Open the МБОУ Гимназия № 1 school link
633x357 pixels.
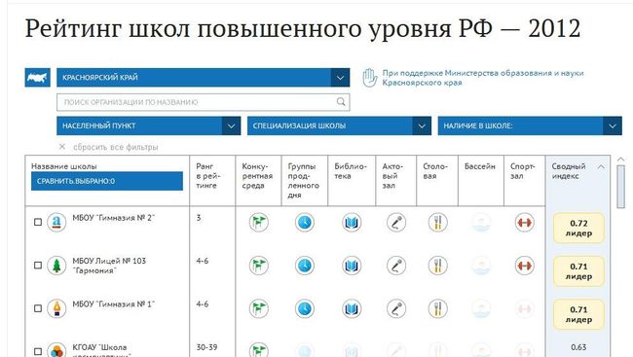click(x=113, y=304)
